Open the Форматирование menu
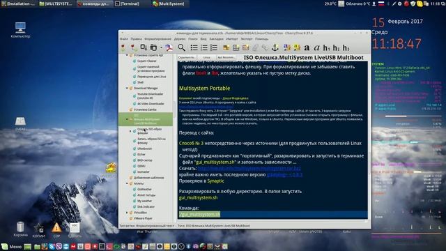Screen dimensions: 446x251 (158, 39)
